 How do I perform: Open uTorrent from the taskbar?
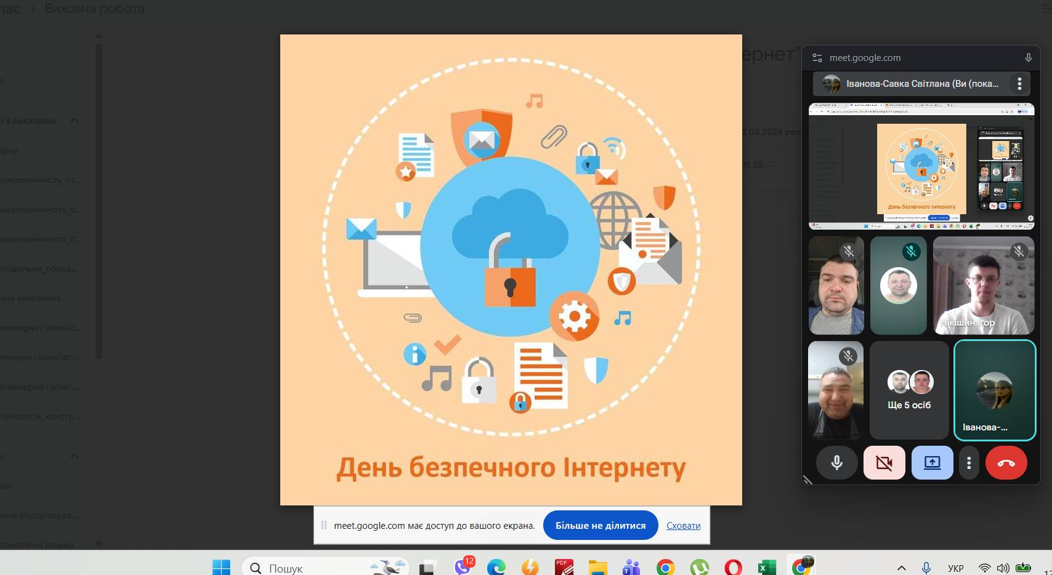699,567
